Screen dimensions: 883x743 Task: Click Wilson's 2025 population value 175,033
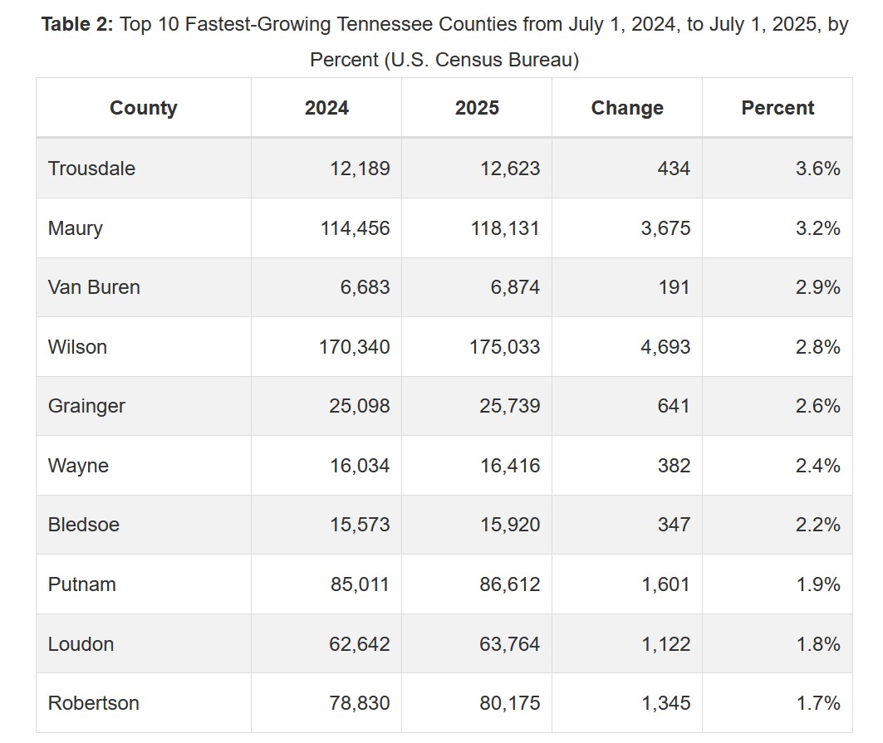coord(504,347)
